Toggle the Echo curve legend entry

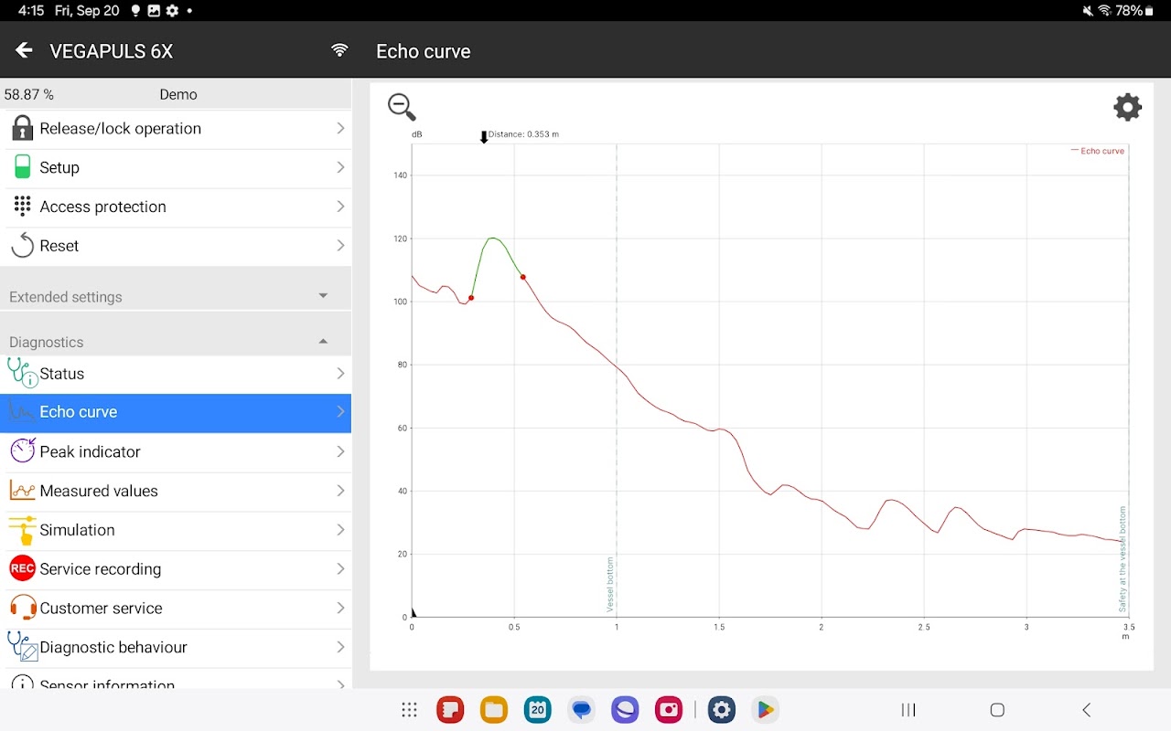pos(1098,151)
